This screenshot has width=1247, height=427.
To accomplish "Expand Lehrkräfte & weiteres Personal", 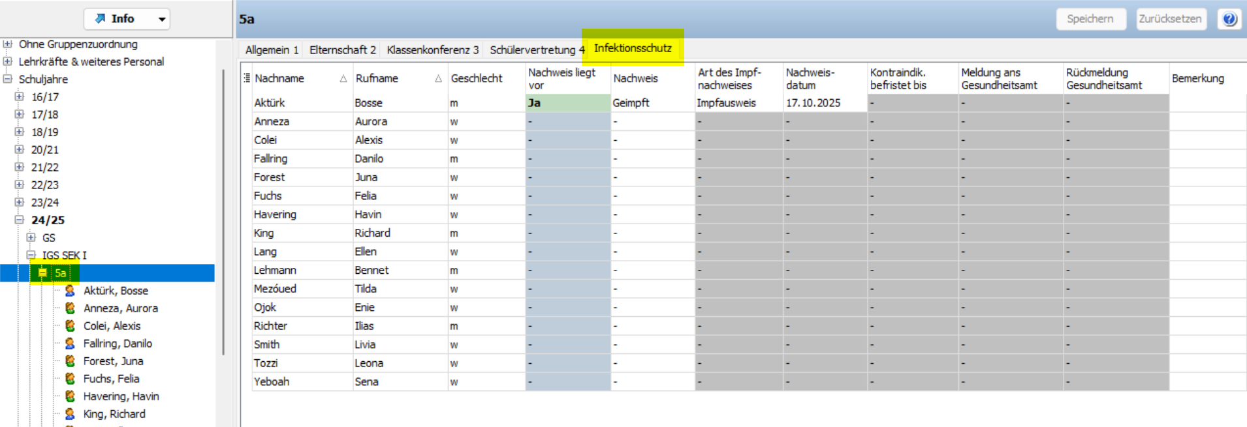I will click(x=8, y=62).
